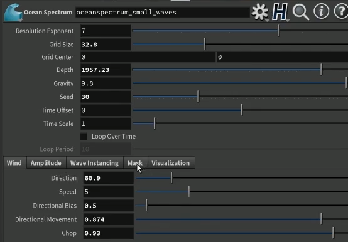348x242 pixels.
Task: Open the help question mark icon
Action: coord(341,11)
